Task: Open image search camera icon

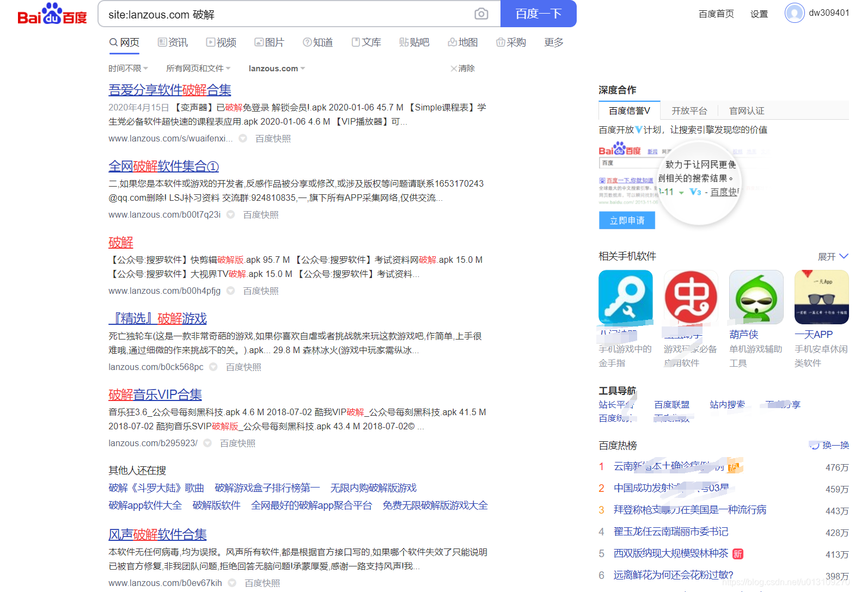Action: click(481, 14)
